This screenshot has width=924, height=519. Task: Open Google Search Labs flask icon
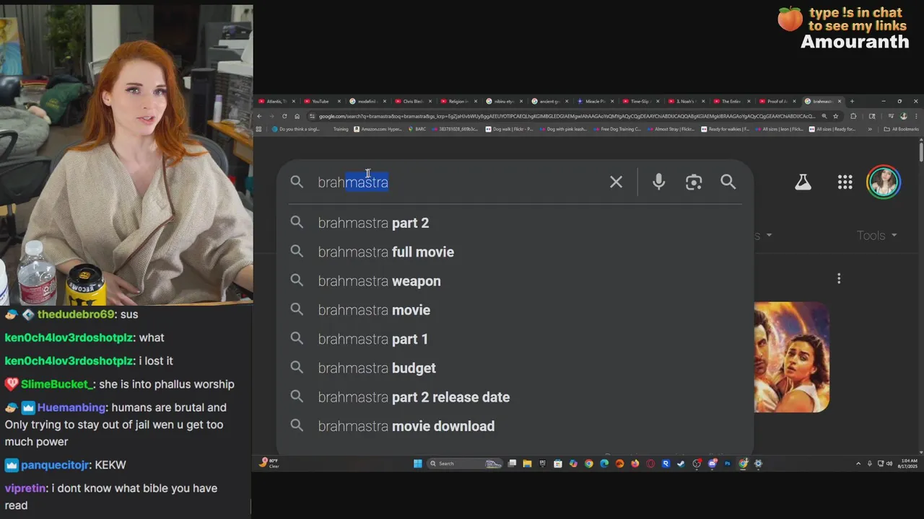coord(803,182)
